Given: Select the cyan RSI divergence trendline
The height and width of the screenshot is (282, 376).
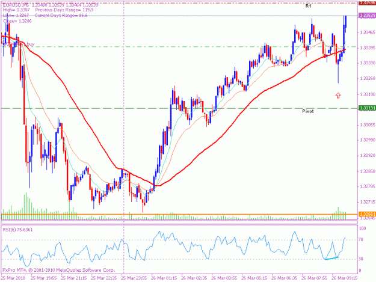Looking at the screenshot, I should 331,259.
